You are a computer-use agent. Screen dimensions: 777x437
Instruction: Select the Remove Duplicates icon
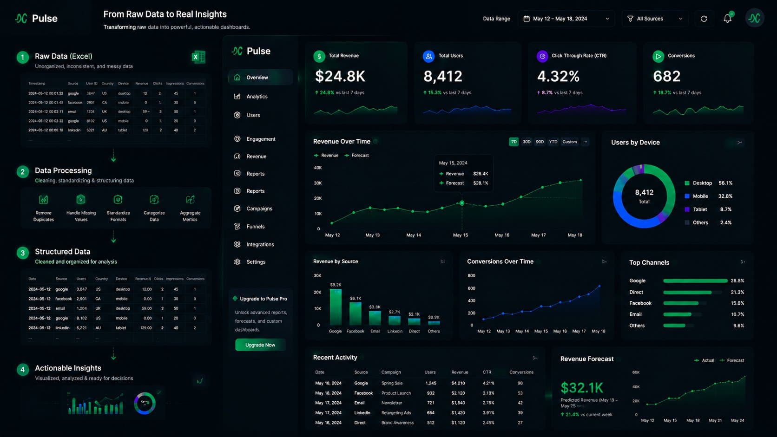coord(43,200)
